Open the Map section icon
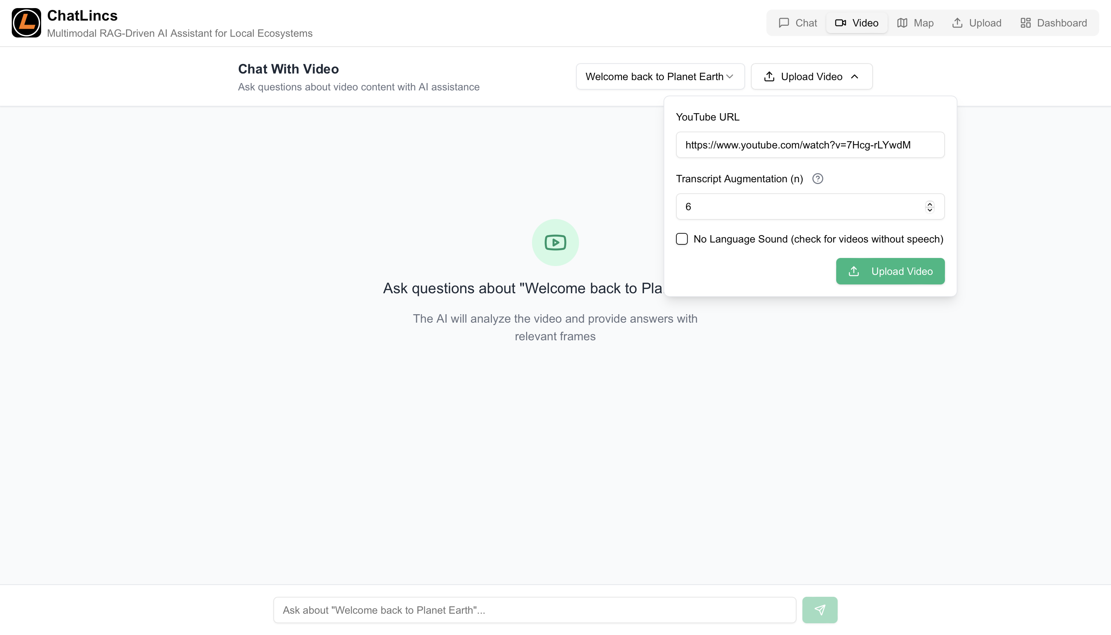 point(903,23)
